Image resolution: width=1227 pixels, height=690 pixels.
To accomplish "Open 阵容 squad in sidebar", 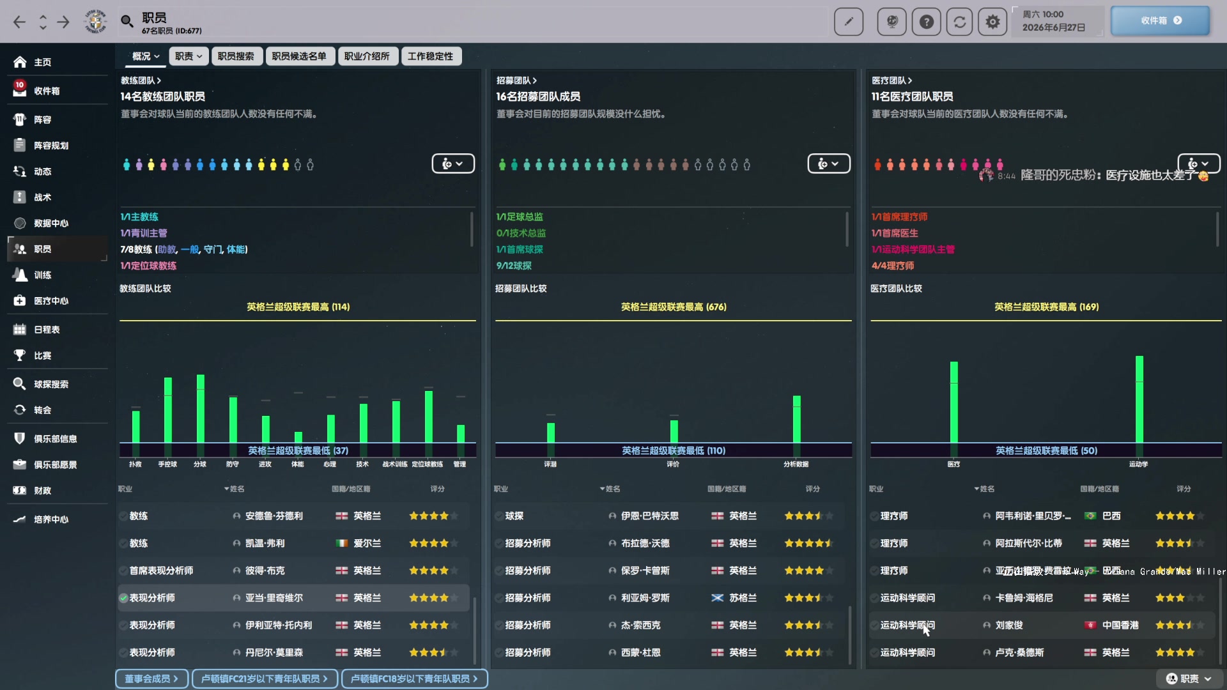I will coord(58,119).
